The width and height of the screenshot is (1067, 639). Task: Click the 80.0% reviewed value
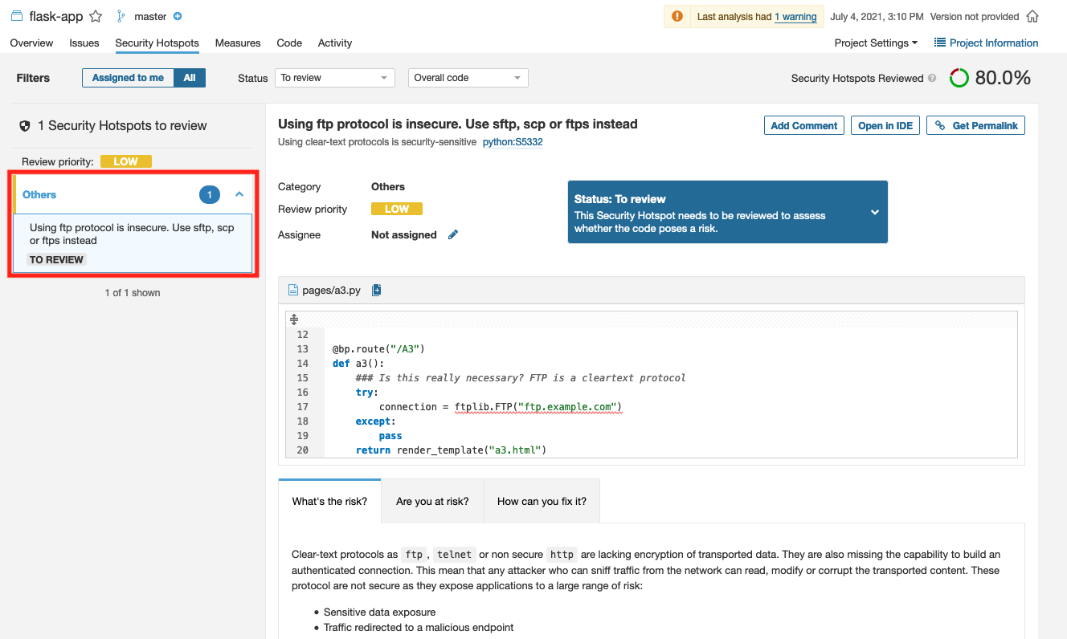(1003, 78)
